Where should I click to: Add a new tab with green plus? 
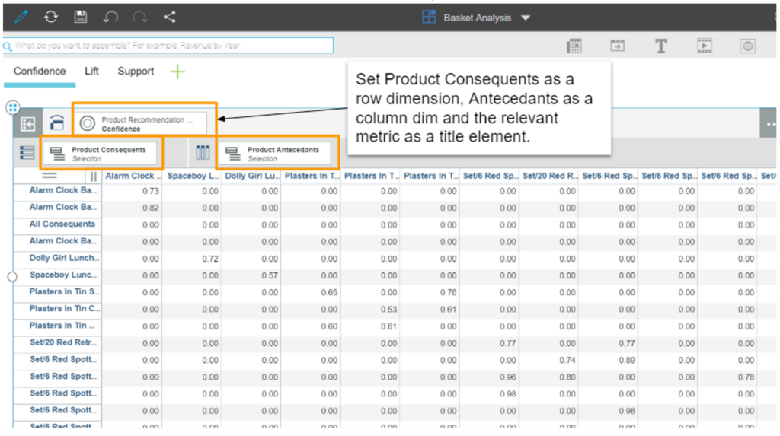(x=177, y=72)
